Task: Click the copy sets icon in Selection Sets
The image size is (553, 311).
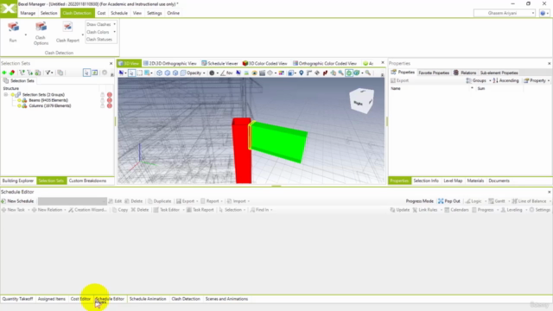Action: (x=60, y=73)
